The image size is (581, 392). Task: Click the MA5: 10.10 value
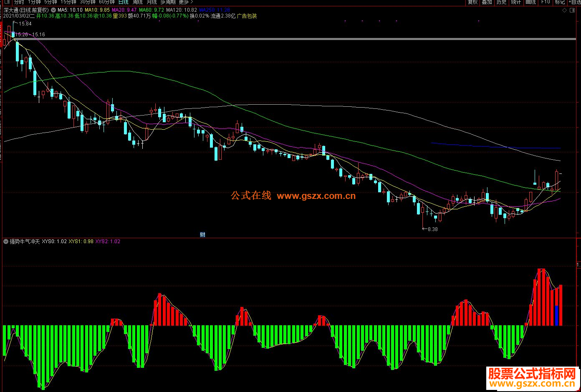click(x=70, y=10)
